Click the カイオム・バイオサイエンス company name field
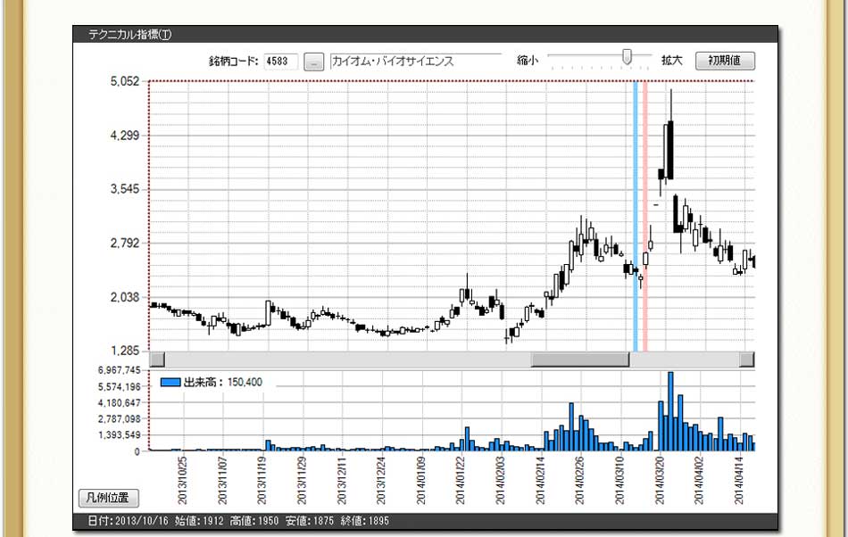This screenshot has height=537, width=848. [415, 62]
